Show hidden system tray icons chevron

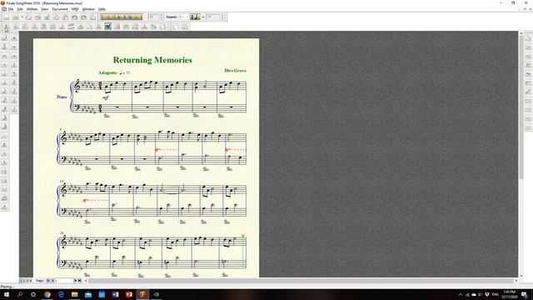pyautogui.click(x=461, y=294)
